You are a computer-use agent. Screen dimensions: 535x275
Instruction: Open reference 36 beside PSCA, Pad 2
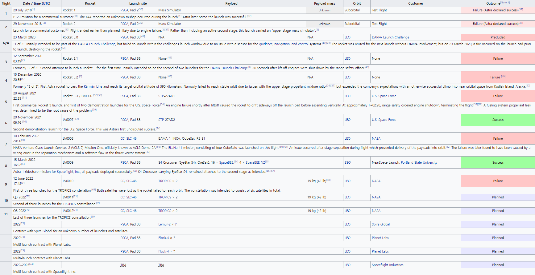[x=141, y=9]
